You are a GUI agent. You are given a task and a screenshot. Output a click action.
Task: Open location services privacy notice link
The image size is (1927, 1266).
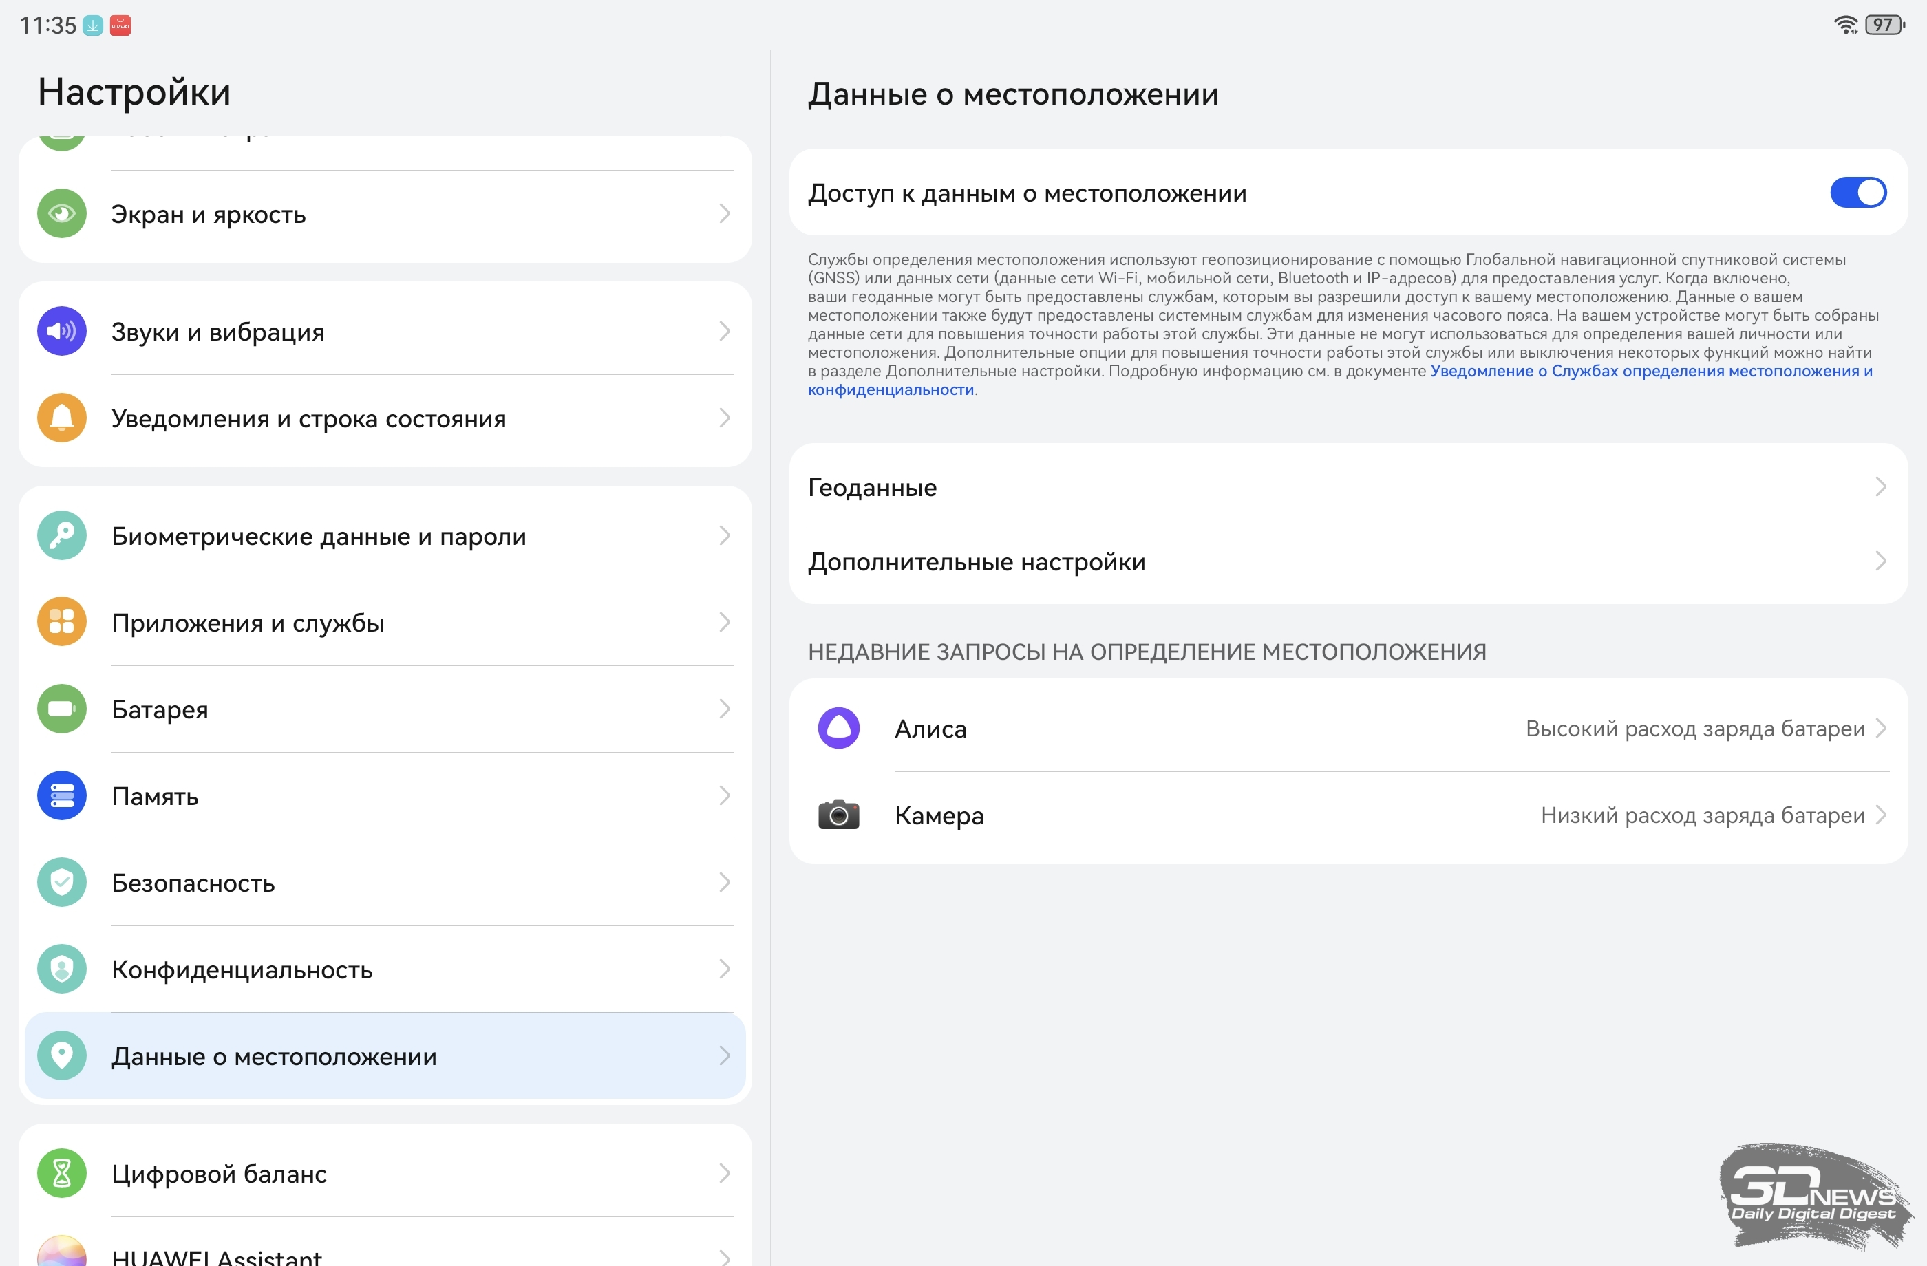[x=1650, y=372]
